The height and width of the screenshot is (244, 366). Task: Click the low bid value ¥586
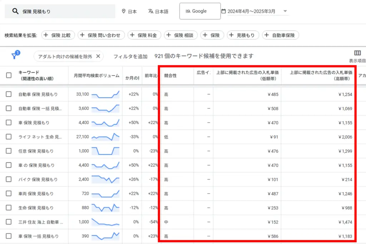pyautogui.click(x=273, y=236)
